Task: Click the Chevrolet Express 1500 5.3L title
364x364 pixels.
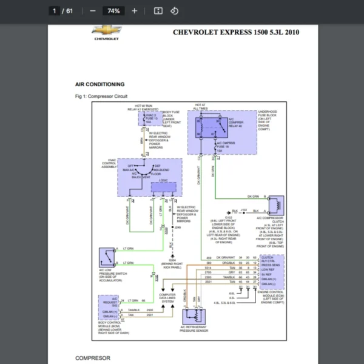Action: 235,33
